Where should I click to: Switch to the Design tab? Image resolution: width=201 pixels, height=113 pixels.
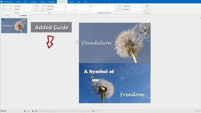43,2
